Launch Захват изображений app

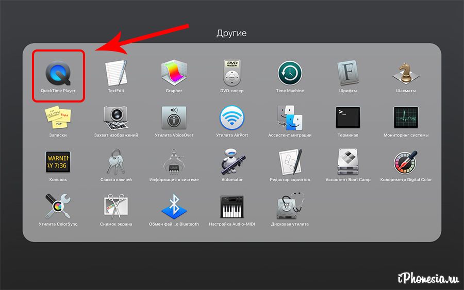click(x=116, y=118)
